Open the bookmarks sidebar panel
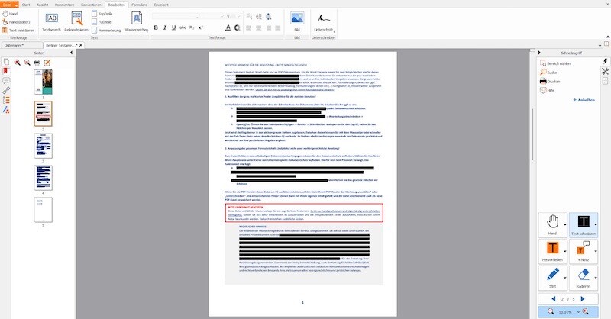The height and width of the screenshot is (319, 611). tap(6, 71)
